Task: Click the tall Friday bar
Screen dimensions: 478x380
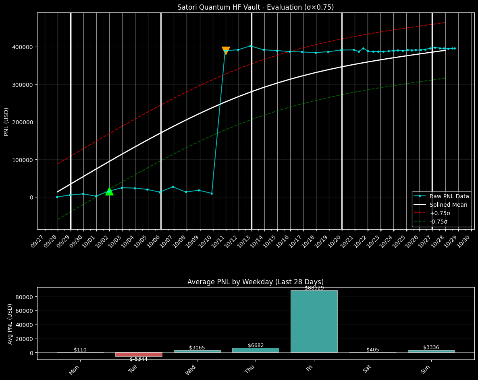Action: pos(314,321)
